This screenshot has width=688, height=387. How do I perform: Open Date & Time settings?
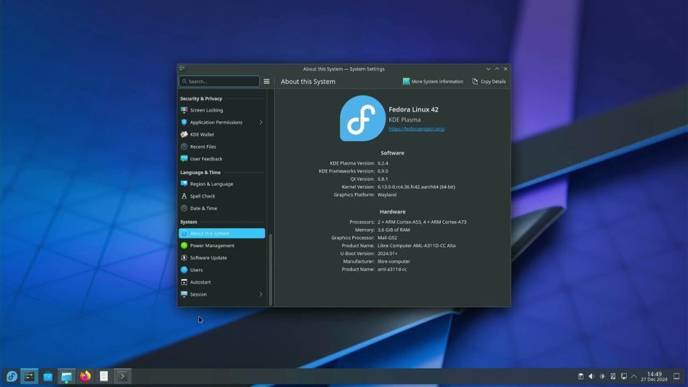pyautogui.click(x=222, y=208)
